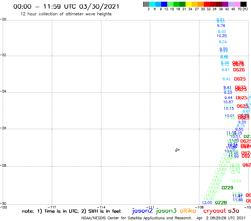
Task: Click the 8.04 wave height reading
Action: (223, 42)
